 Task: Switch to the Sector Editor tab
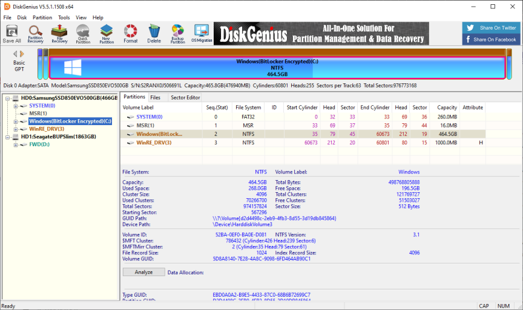click(185, 97)
